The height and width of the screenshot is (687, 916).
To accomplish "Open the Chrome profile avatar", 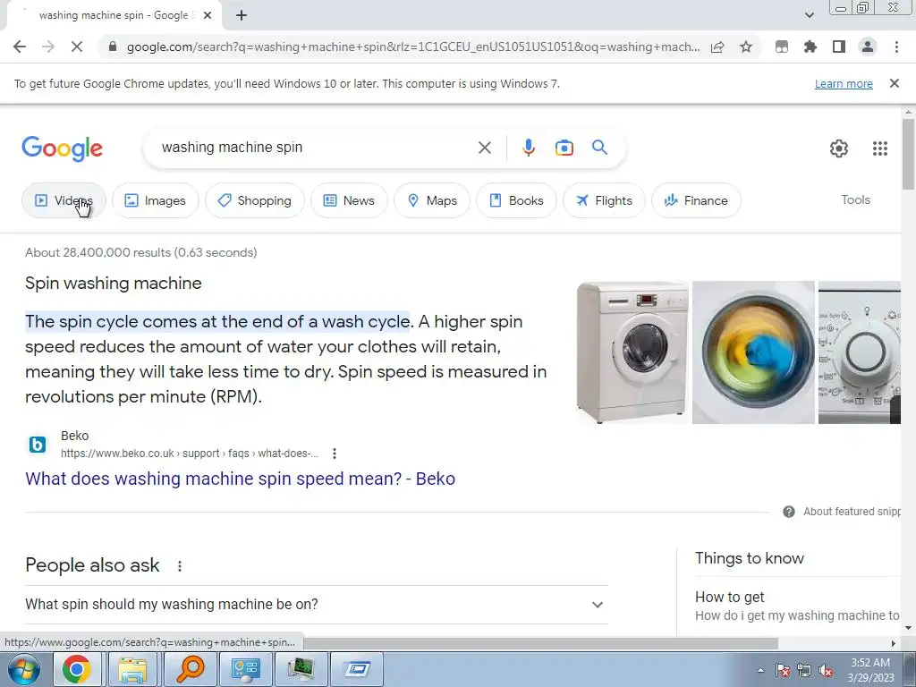I will [x=868, y=47].
